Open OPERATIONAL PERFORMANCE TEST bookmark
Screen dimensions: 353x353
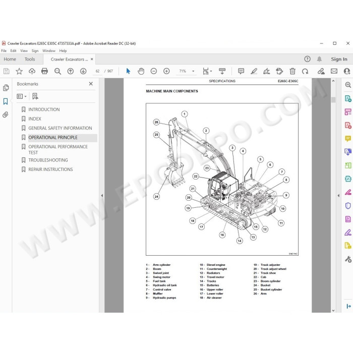[x=58, y=149]
